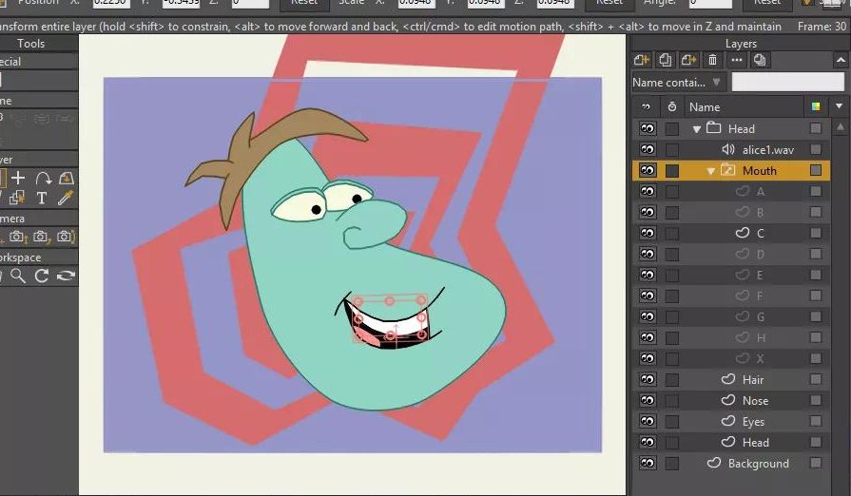Select the Insert Text tool
The height and width of the screenshot is (496, 851).
coord(42,198)
